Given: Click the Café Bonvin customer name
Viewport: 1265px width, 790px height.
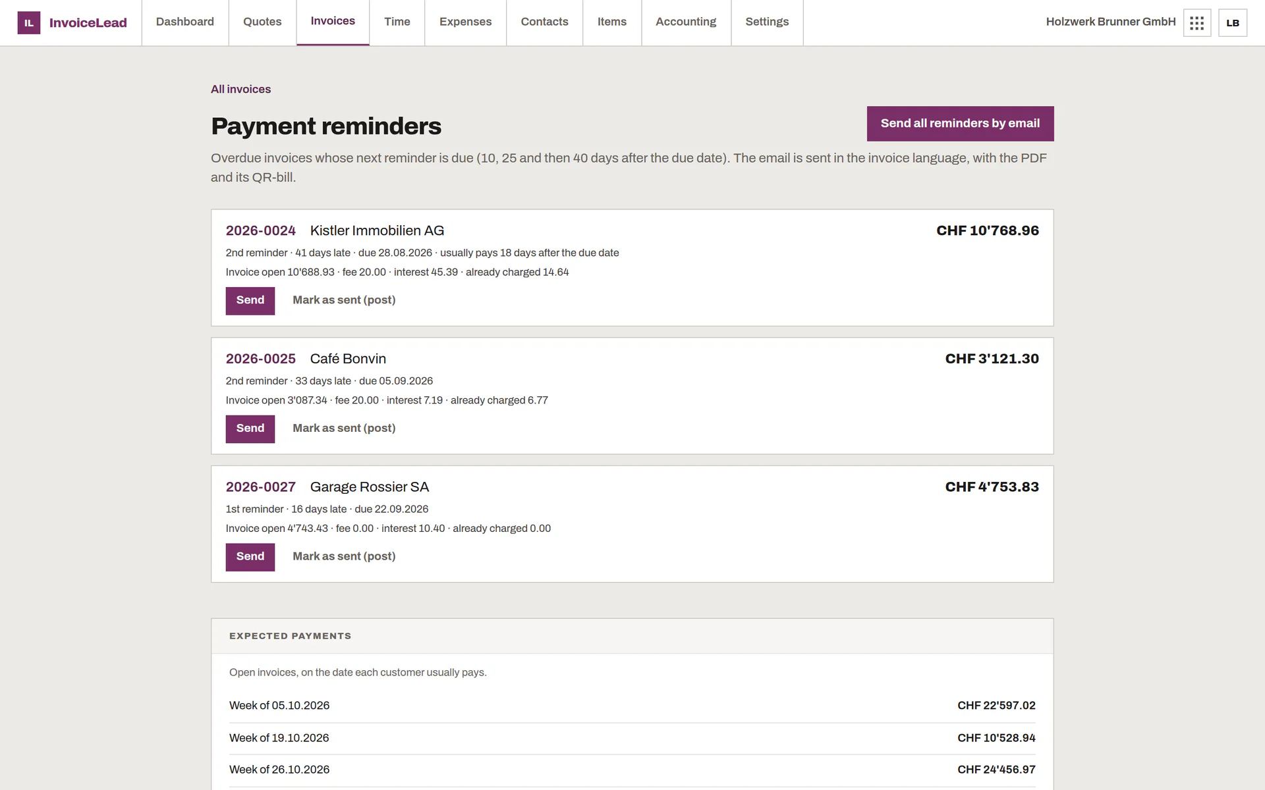Looking at the screenshot, I should [x=348, y=359].
